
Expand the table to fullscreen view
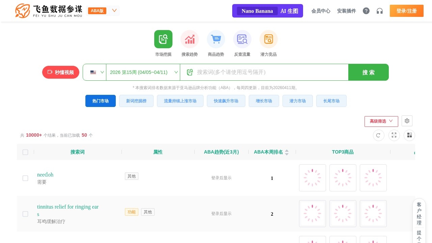tap(394, 135)
